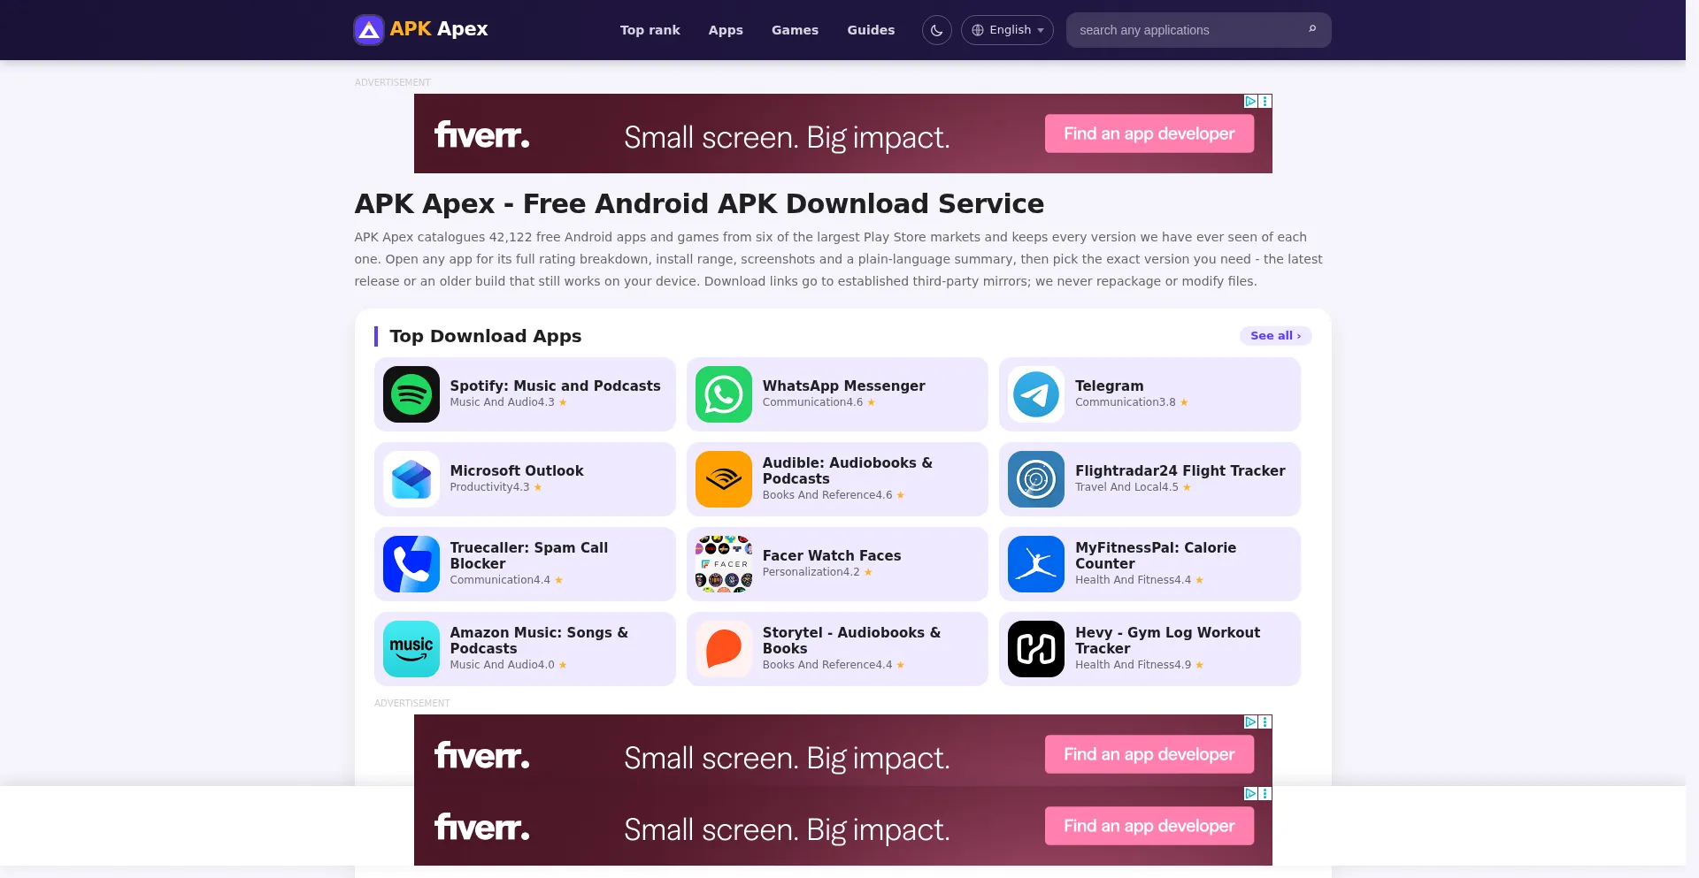The height and width of the screenshot is (878, 1699).
Task: Click the Truecaller app icon
Action: (411, 564)
